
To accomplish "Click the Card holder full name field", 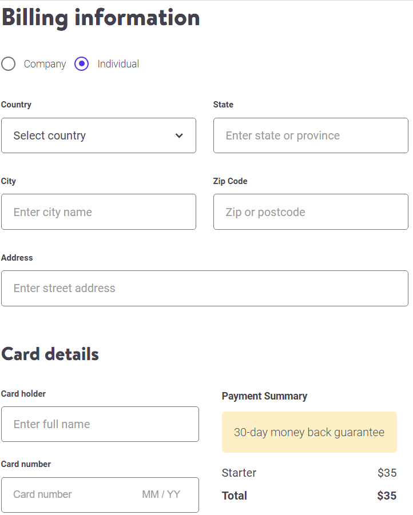I will pyautogui.click(x=100, y=424).
